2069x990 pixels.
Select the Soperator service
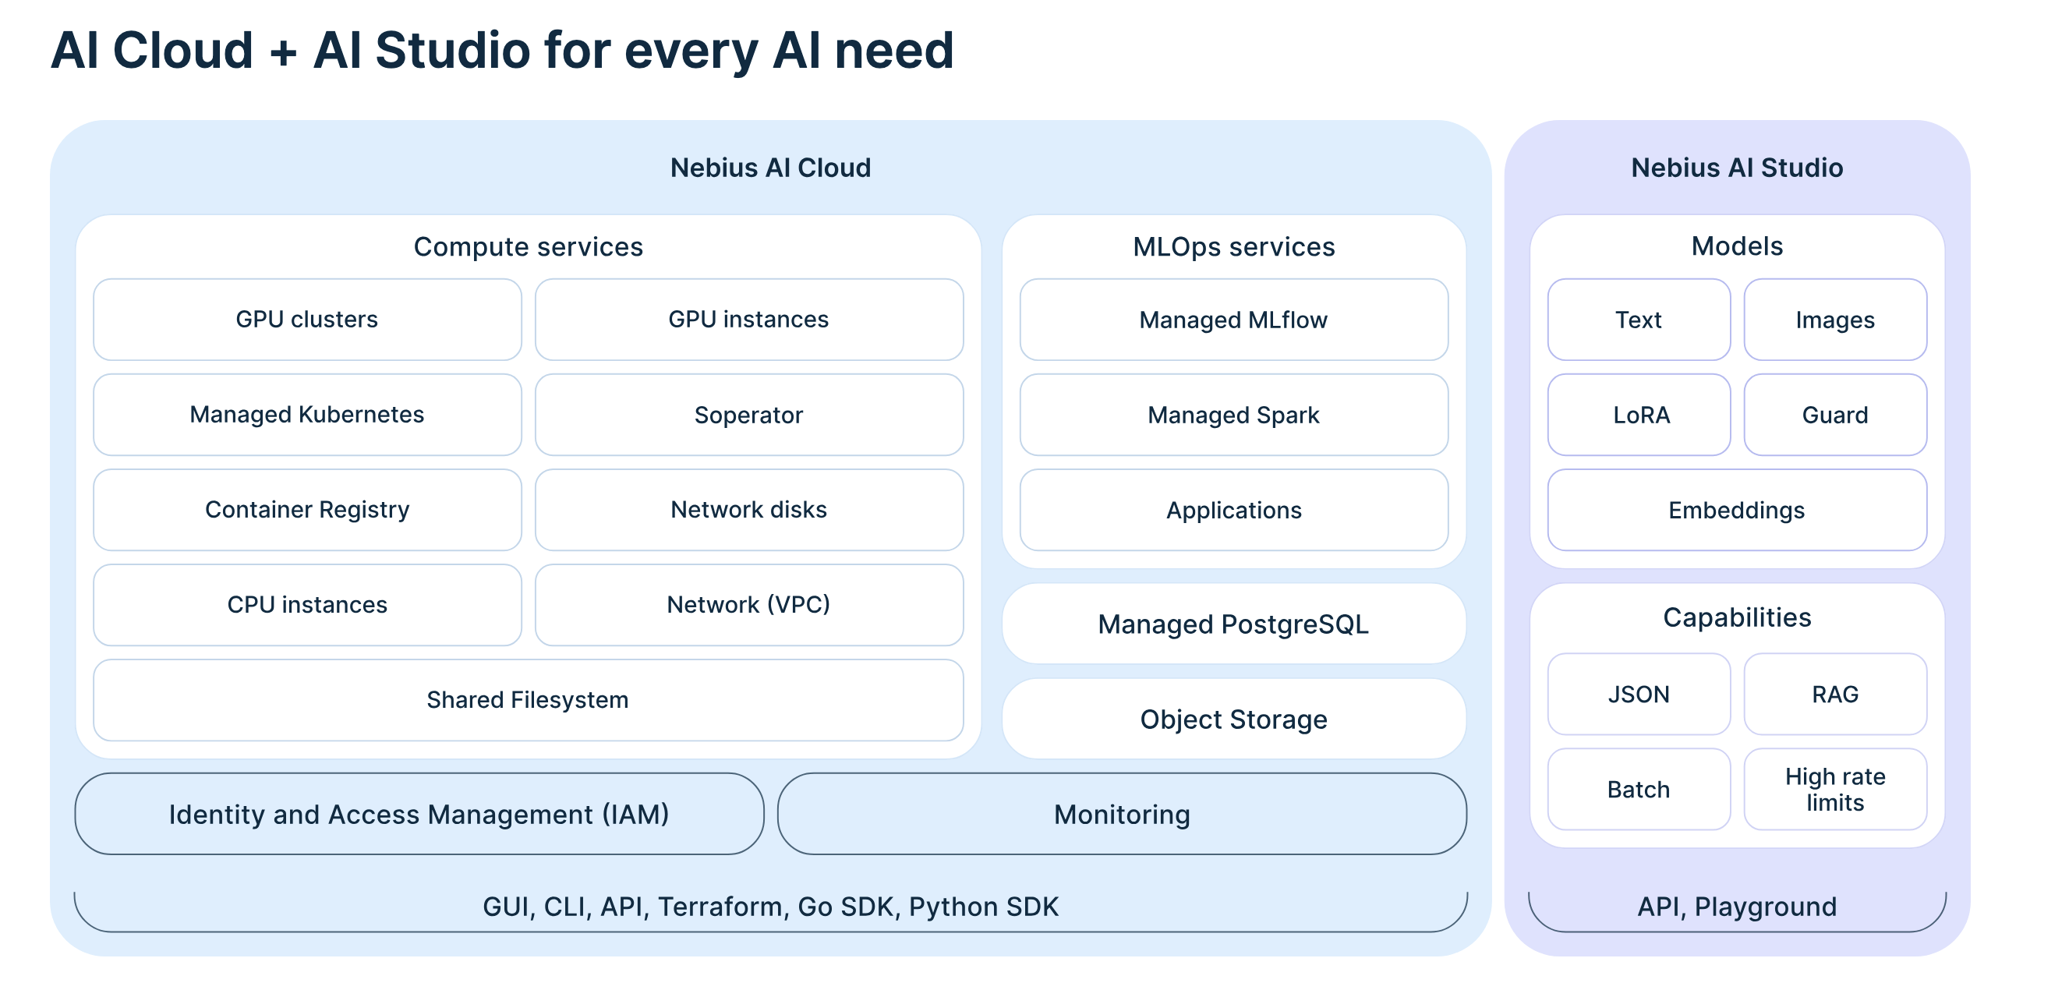point(748,414)
